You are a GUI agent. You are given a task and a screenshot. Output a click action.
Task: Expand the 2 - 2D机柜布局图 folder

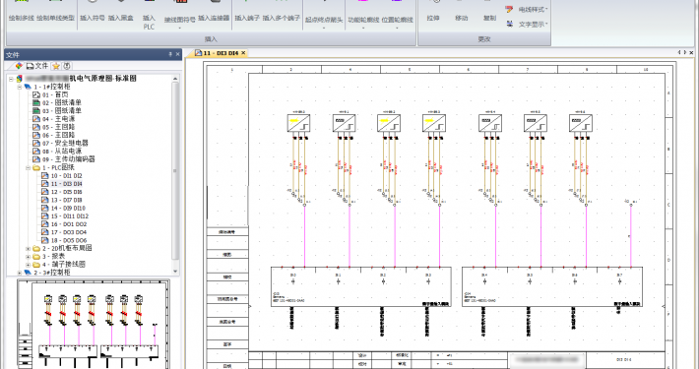[x=29, y=248]
